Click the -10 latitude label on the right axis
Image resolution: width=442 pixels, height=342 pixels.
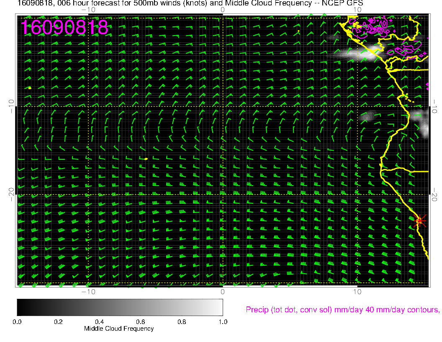434,106
